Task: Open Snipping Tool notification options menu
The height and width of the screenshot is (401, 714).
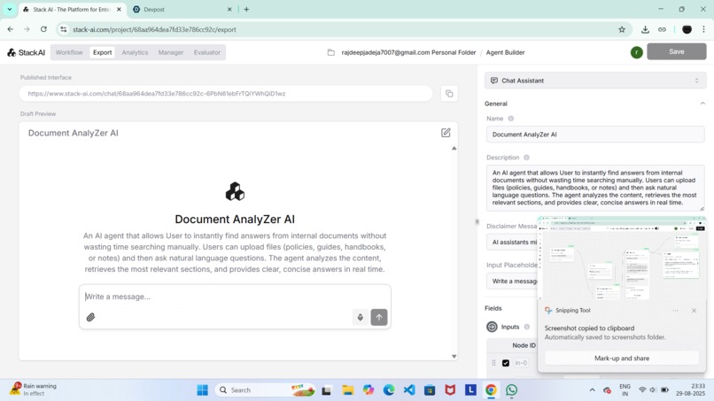Action: click(x=675, y=311)
